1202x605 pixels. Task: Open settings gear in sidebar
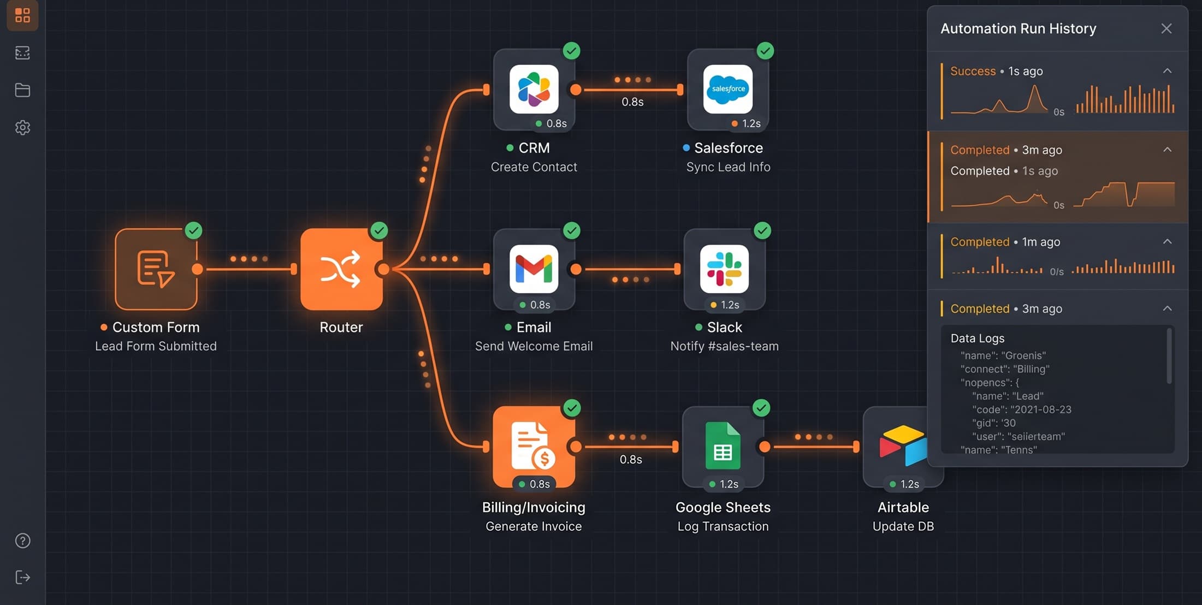pos(22,128)
